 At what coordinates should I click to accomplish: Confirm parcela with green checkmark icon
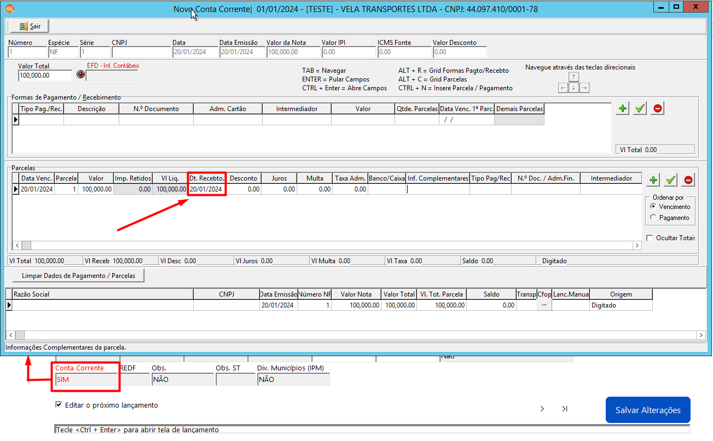coord(670,179)
